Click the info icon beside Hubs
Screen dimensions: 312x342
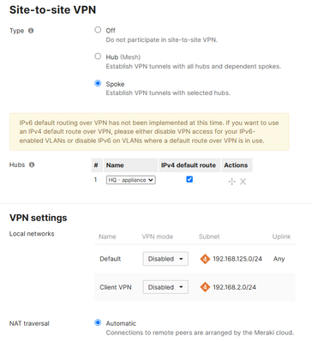32,165
